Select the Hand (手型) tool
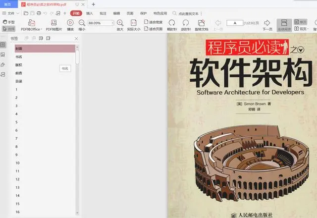 coord(9,22)
